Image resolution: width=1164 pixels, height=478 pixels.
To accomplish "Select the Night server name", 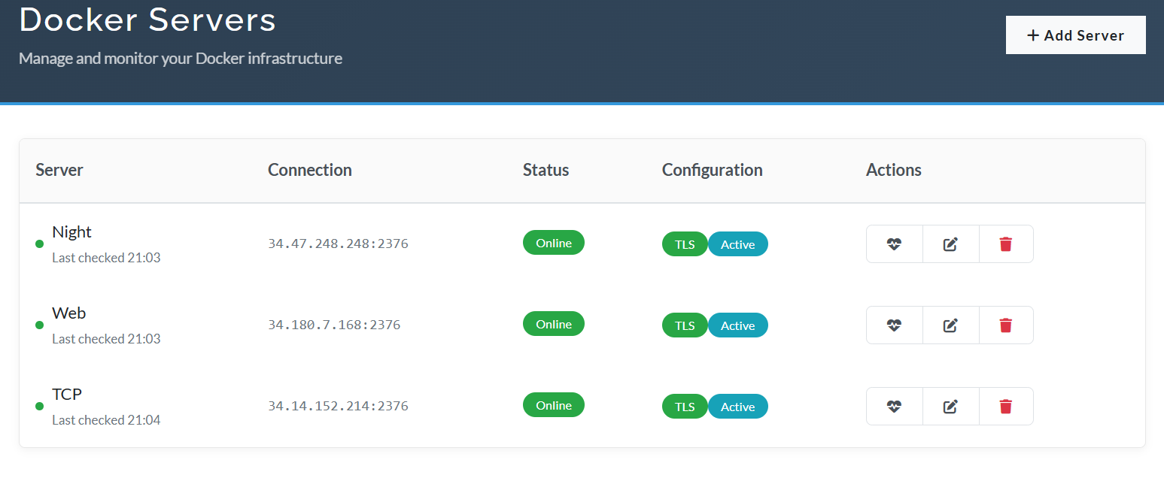I will (71, 232).
